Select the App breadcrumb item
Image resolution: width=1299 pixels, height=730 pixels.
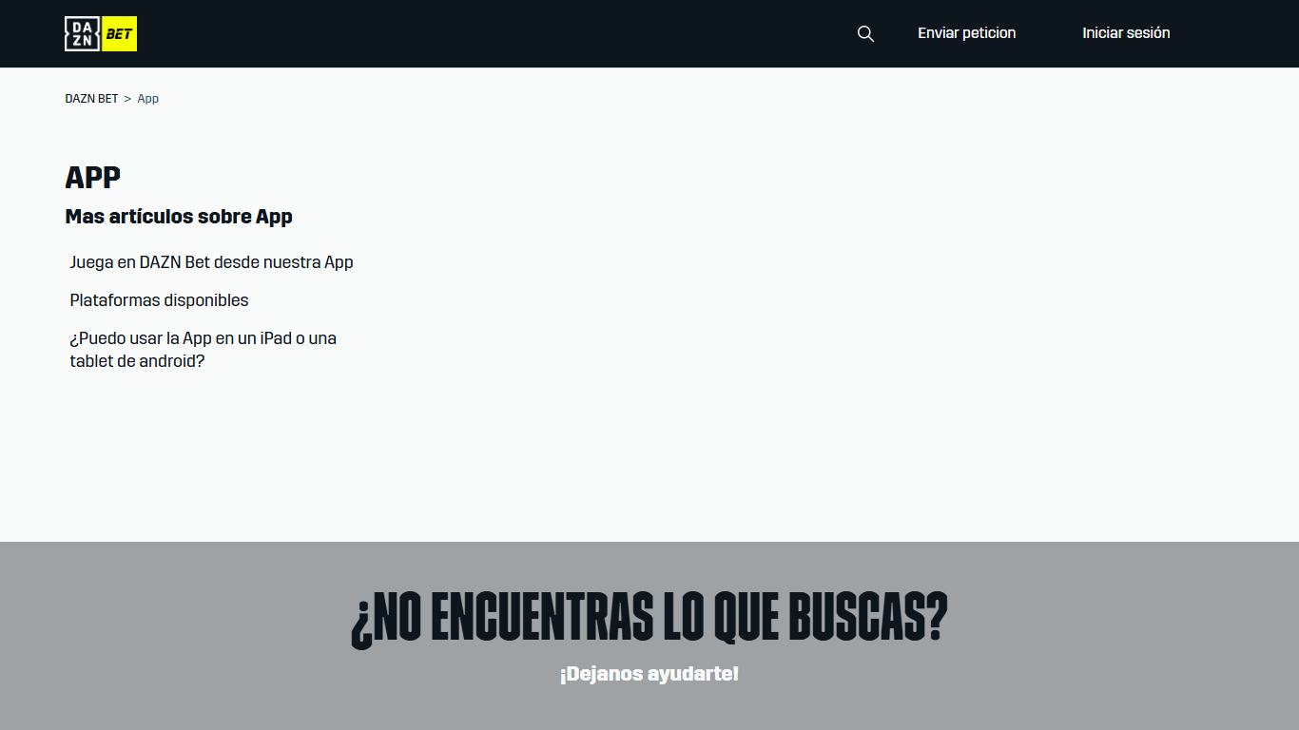[x=148, y=99]
